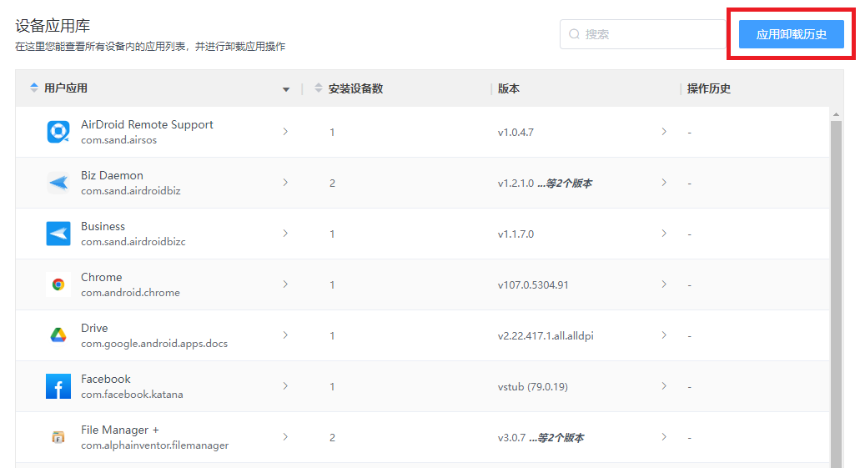This screenshot has width=860, height=468.
Task: Click package name com.sand.airsos
Action: coord(119,140)
